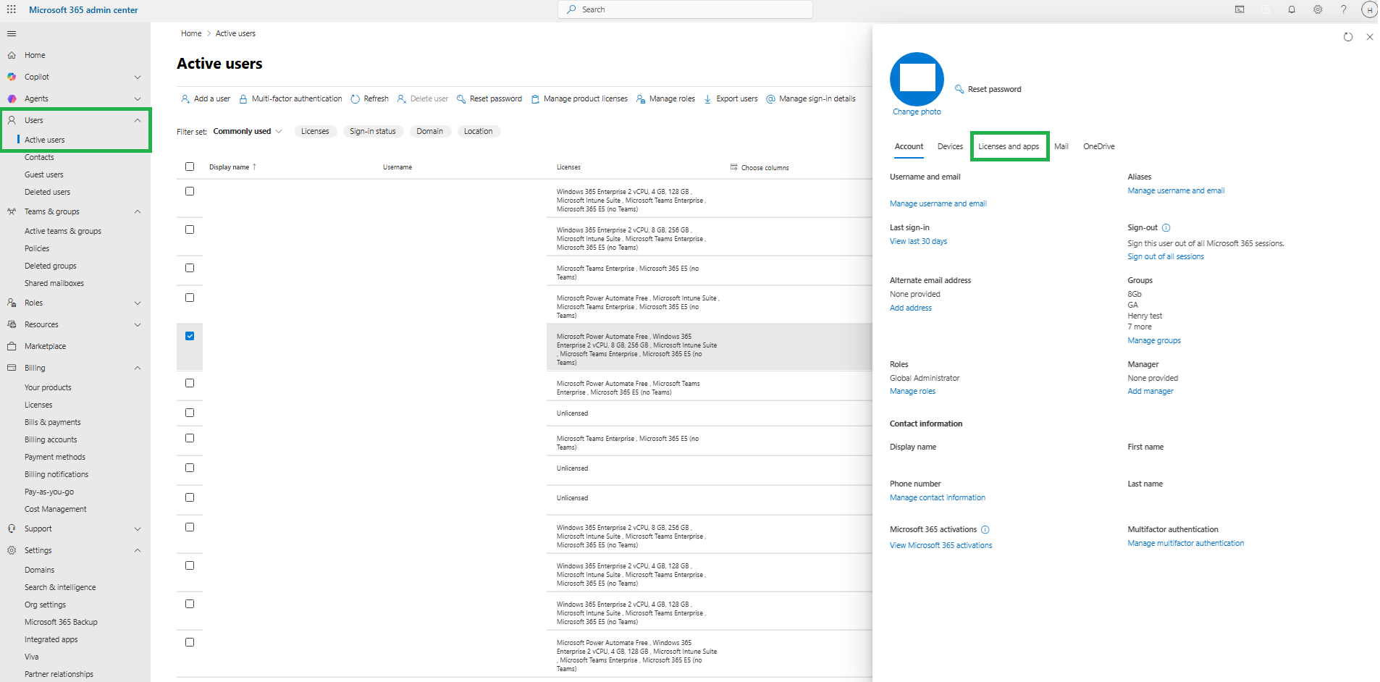
Task: Expand the Roles section
Action: pos(138,303)
